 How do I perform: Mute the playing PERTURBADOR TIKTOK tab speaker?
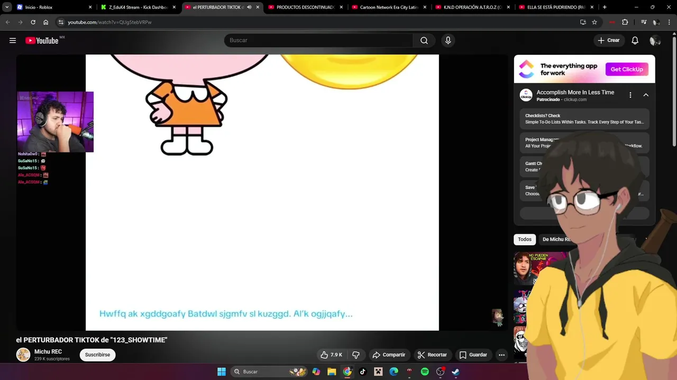coord(249,7)
